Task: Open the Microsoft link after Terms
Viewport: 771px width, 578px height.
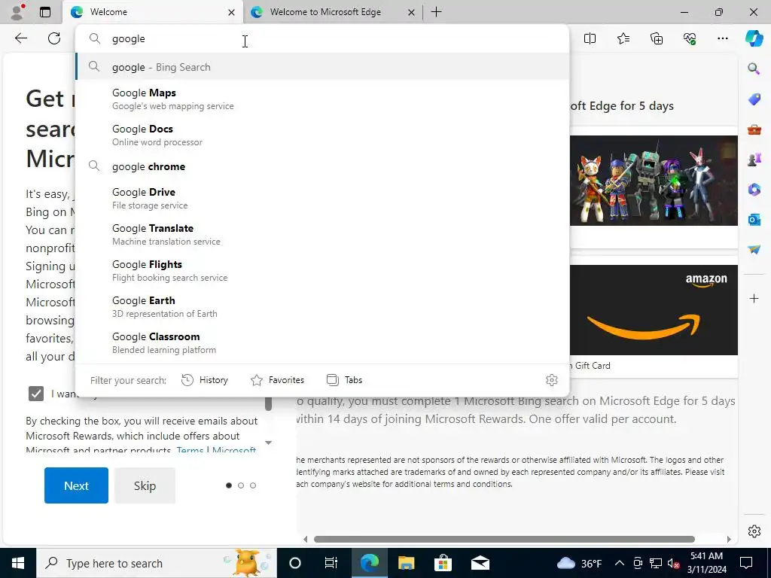Action: (x=234, y=450)
